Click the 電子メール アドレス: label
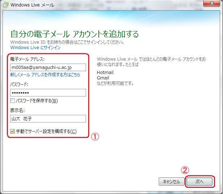This screenshot has height=194, width=223. [27, 59]
